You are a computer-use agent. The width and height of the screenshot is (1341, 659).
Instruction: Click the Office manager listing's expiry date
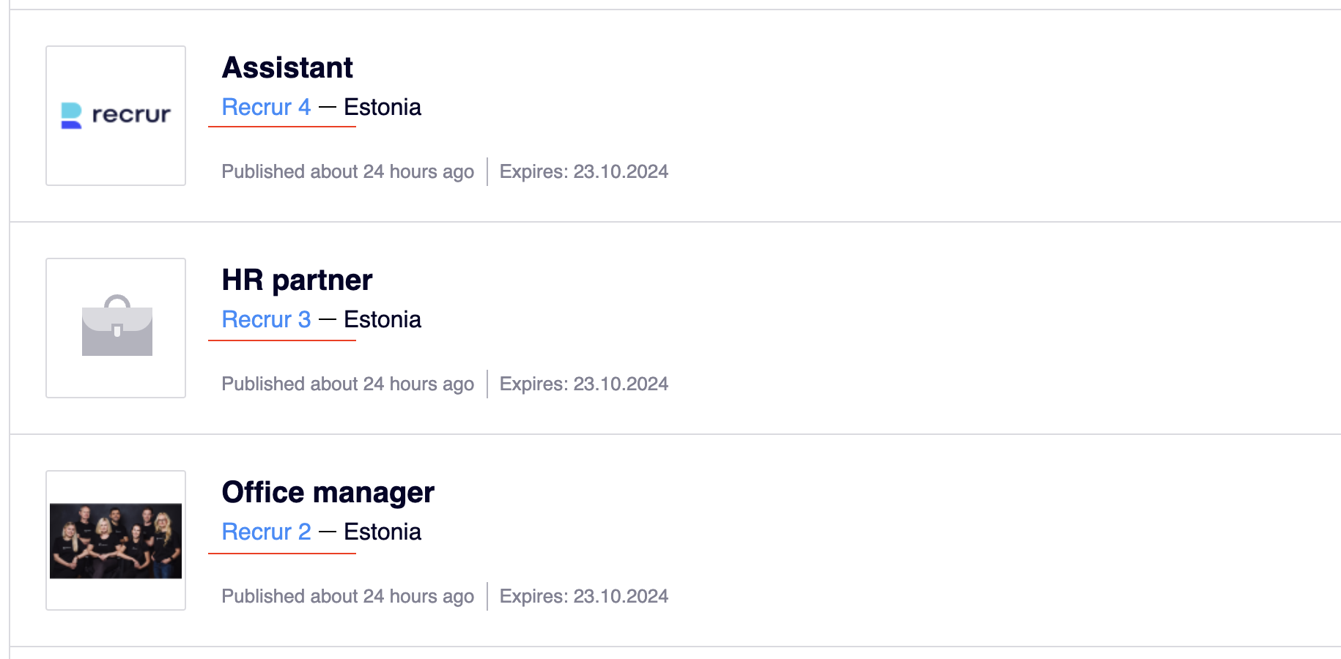[x=583, y=597]
